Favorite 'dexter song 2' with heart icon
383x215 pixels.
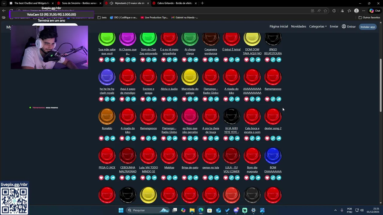tap(267, 138)
